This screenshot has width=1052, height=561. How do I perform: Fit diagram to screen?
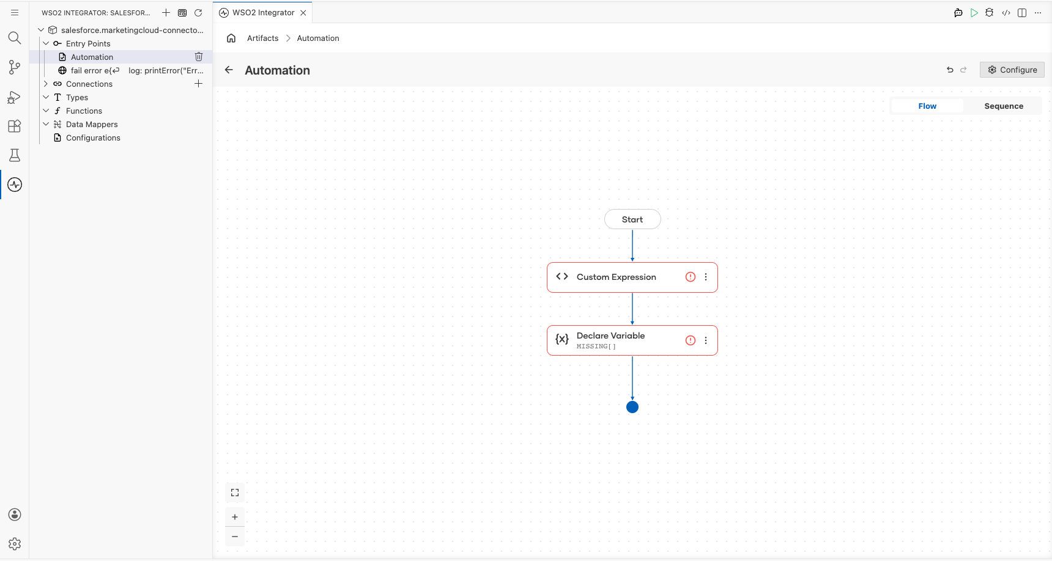pos(235,493)
